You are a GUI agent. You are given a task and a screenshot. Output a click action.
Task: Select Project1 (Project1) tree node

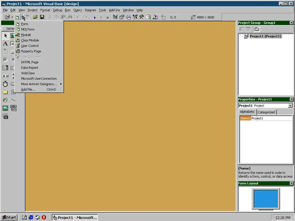265,36
